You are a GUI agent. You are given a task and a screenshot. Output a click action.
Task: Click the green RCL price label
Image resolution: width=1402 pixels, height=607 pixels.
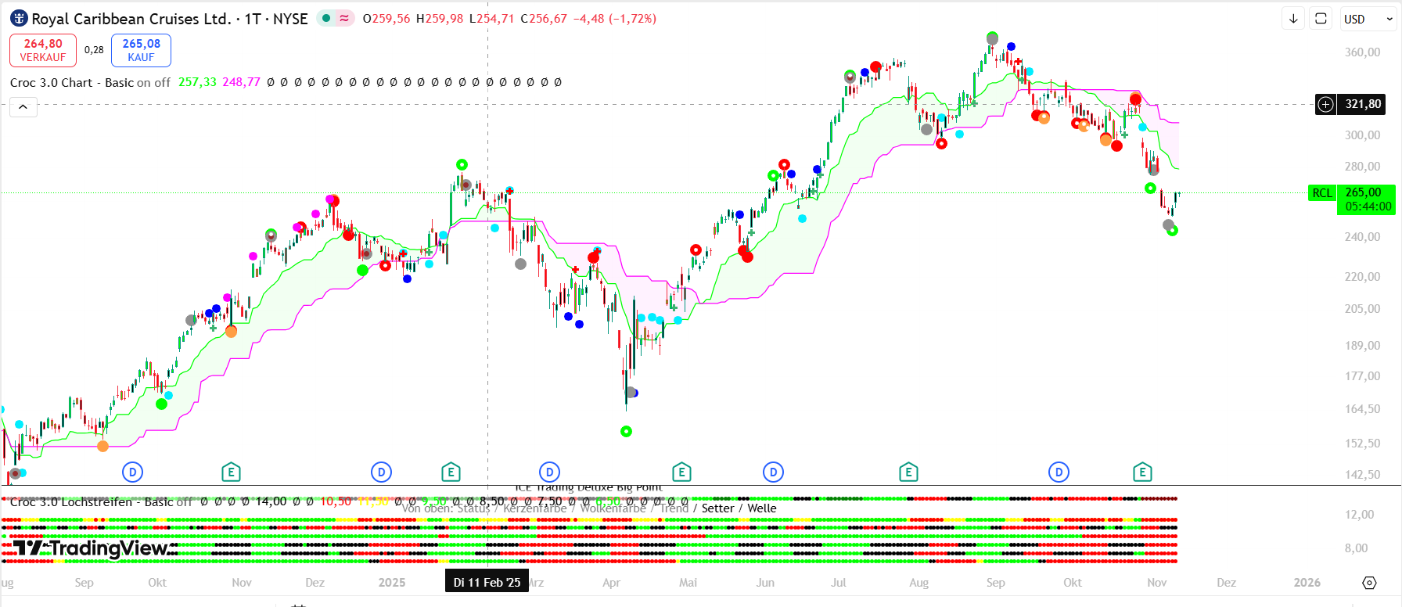1322,193
